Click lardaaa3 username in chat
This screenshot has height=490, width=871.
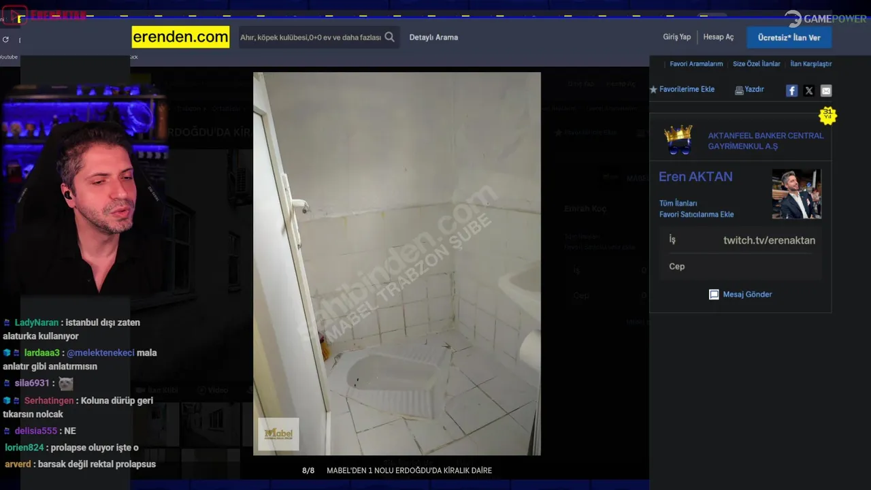pyautogui.click(x=42, y=353)
